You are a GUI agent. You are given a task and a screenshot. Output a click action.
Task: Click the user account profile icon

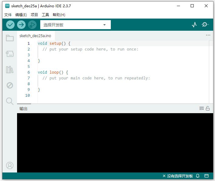tap(10, 165)
